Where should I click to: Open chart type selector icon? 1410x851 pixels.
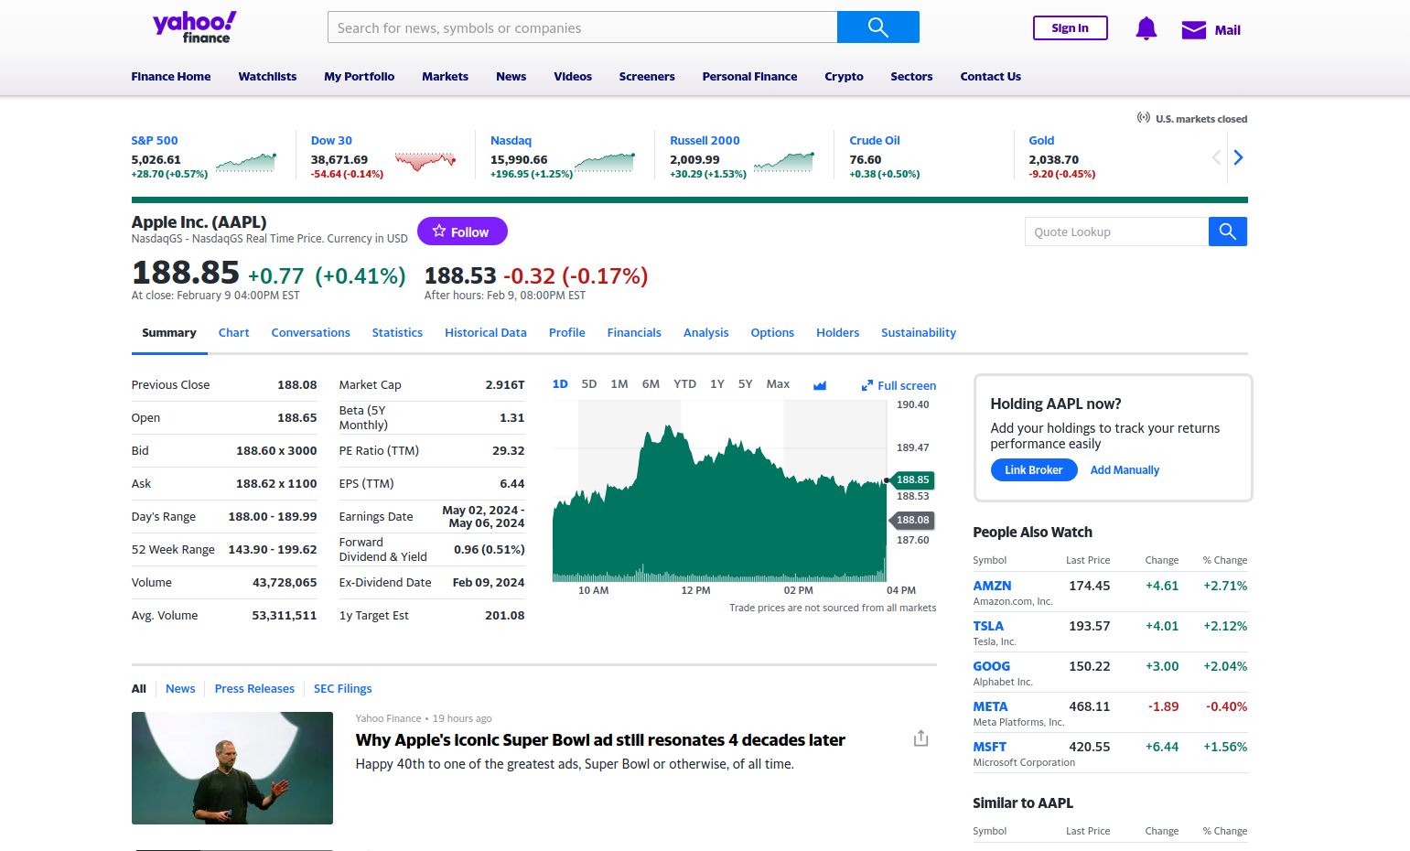(820, 385)
